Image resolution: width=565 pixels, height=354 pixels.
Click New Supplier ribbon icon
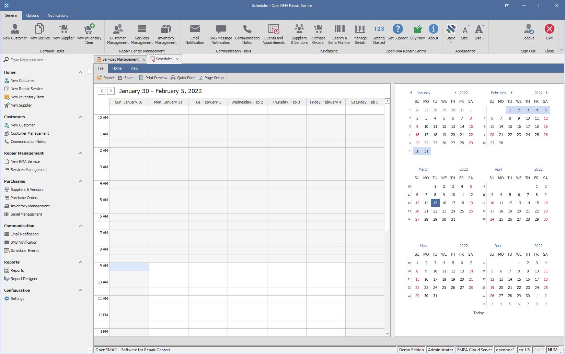(x=63, y=32)
